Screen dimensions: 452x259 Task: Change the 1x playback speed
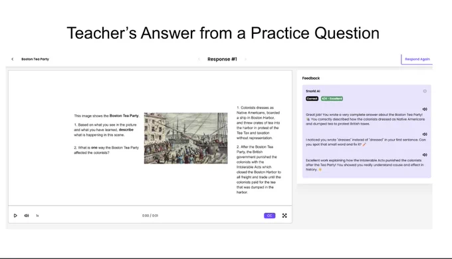[x=37, y=216]
